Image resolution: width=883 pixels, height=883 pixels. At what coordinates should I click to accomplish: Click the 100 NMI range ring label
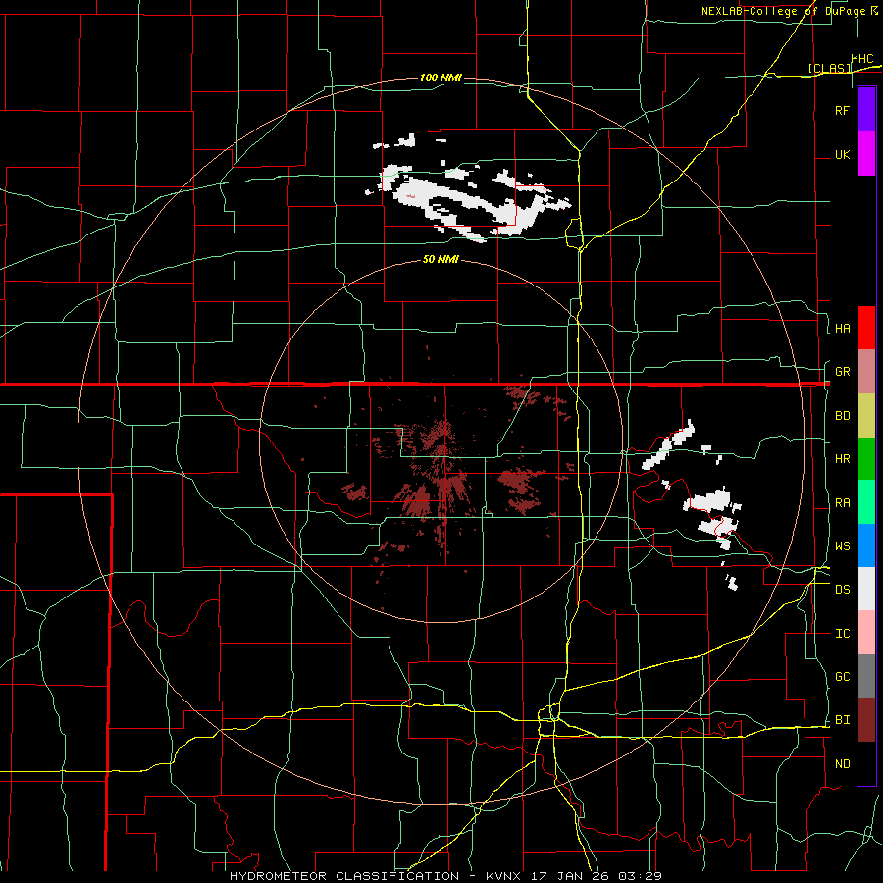(x=441, y=78)
